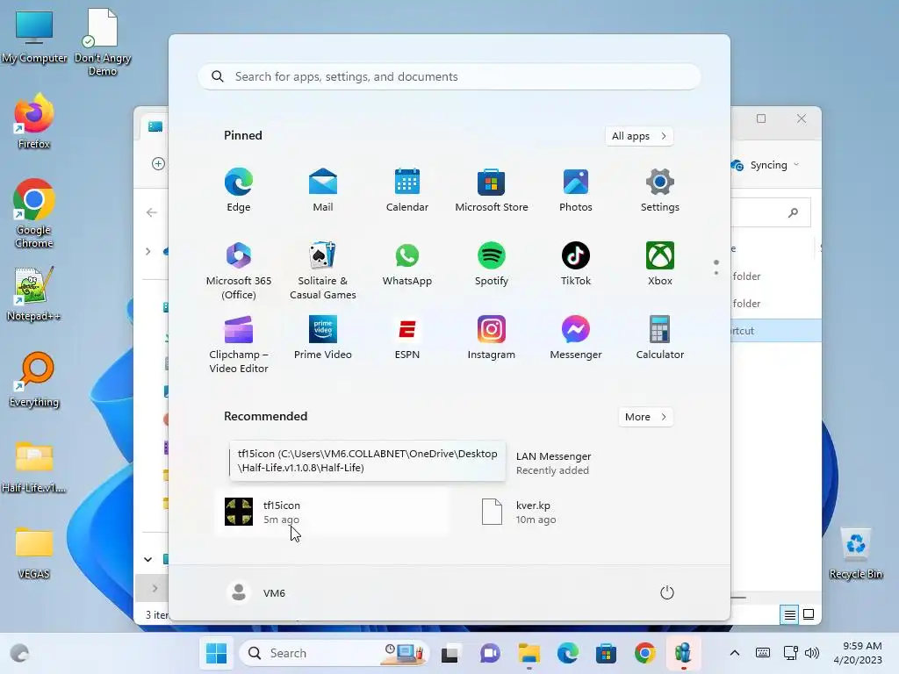Open Microsoft Store pinned tile
Image resolution: width=899 pixels, height=674 pixels.
492,190
